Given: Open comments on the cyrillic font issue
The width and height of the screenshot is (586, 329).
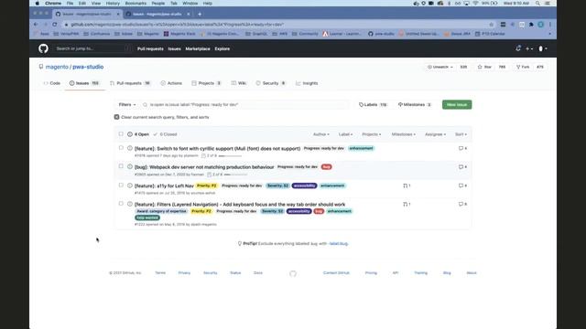Looking at the screenshot, I should [462, 148].
